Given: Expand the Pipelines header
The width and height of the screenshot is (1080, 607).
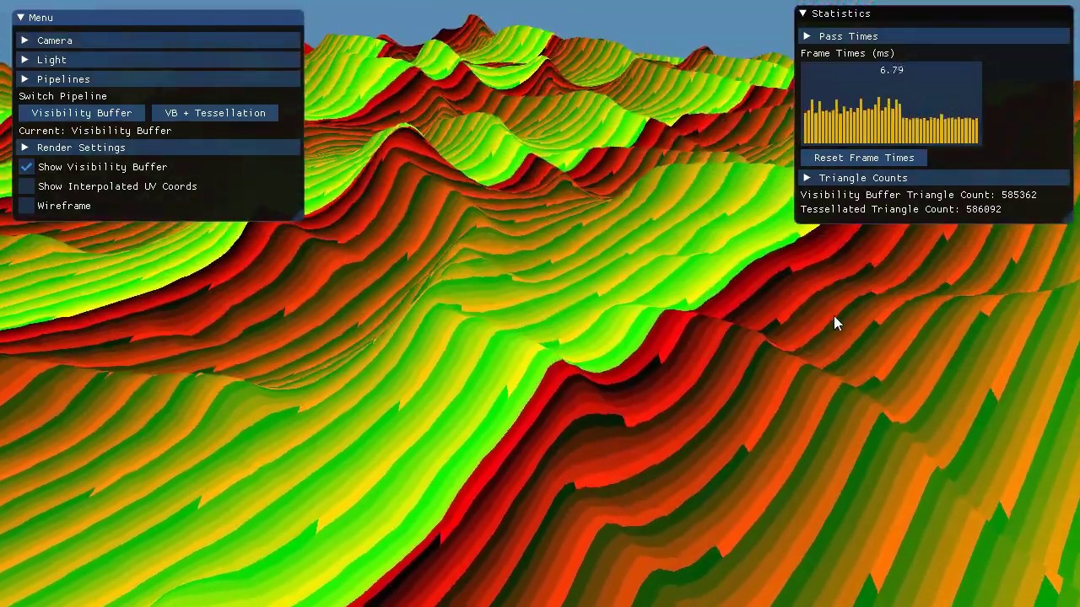Looking at the screenshot, I should (159, 79).
